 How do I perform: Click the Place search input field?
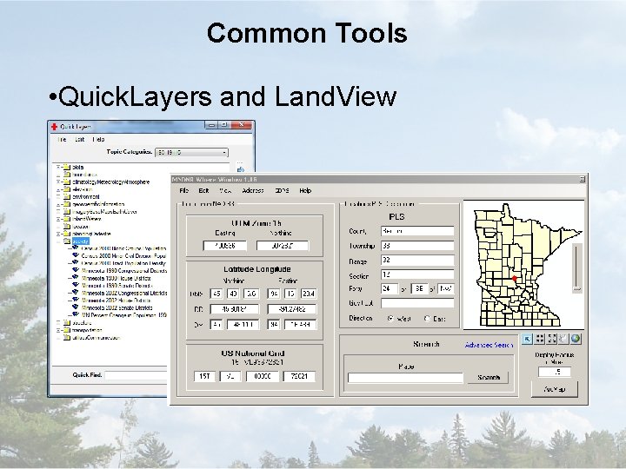click(405, 378)
